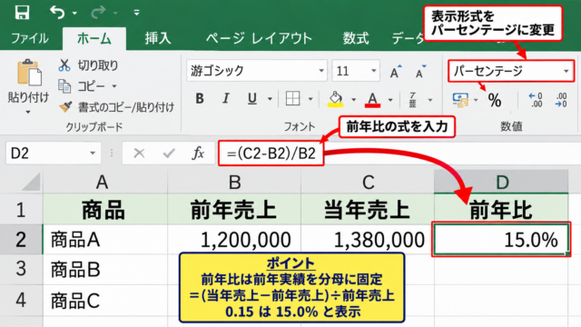This screenshot has width=581, height=327.
Task: Click the Select All corner triangle
Action: coord(32,182)
